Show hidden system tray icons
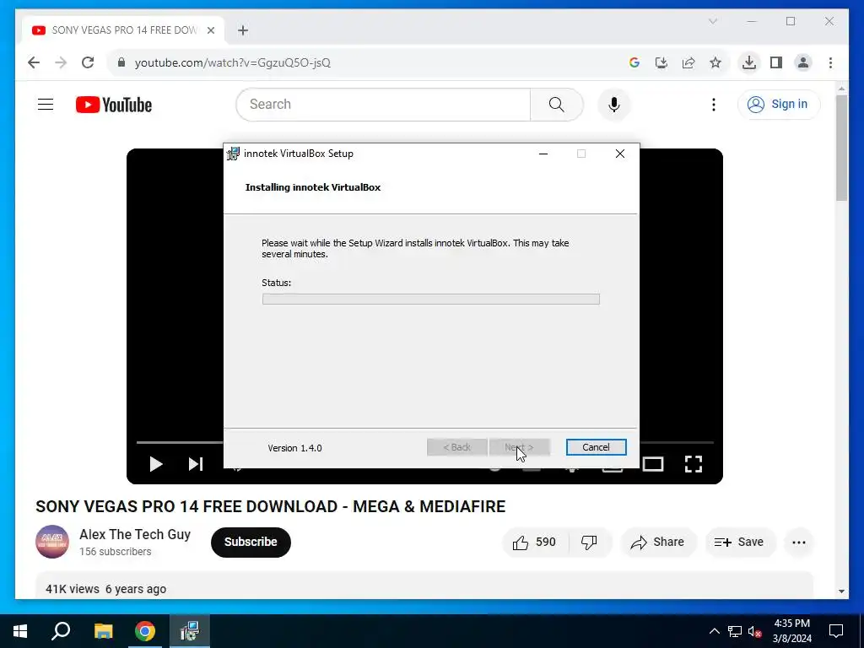This screenshot has height=648, width=864. pyautogui.click(x=714, y=631)
